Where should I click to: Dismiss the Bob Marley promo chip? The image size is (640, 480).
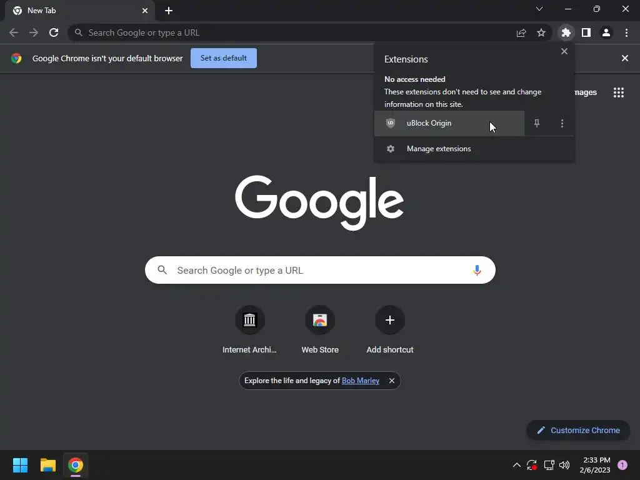(x=391, y=381)
